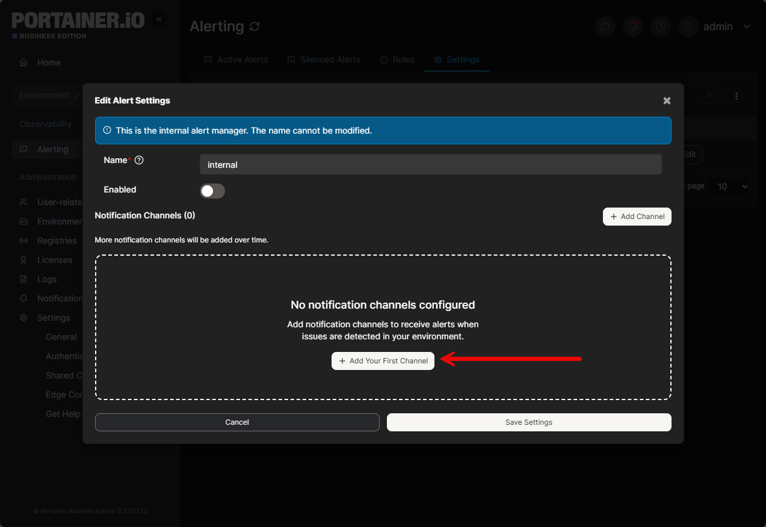Click the Save Settings button
Screen dimensions: 766x527
[x=529, y=422]
